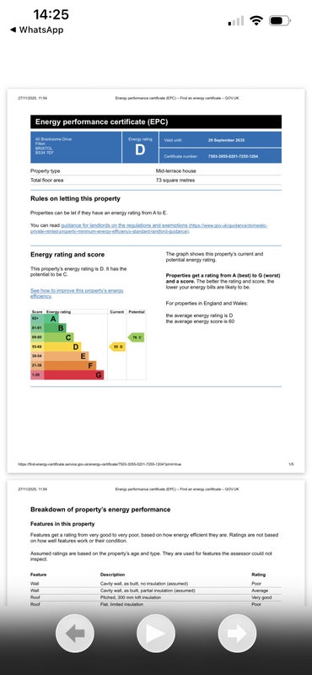Click the certificate number field

click(220, 156)
